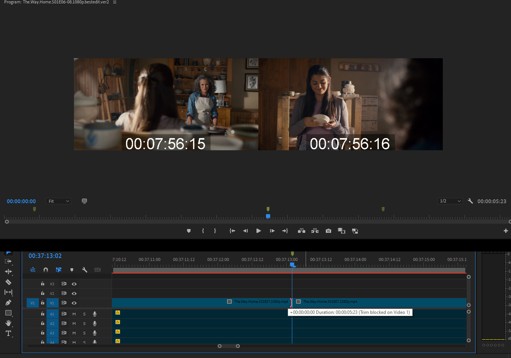Image resolution: width=511 pixels, height=358 pixels.
Task: Step back one frame
Action: [x=245, y=231]
